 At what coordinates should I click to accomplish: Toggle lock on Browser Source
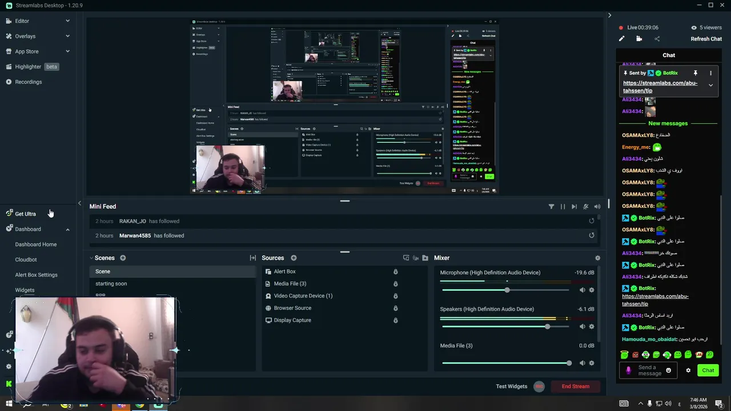395,308
